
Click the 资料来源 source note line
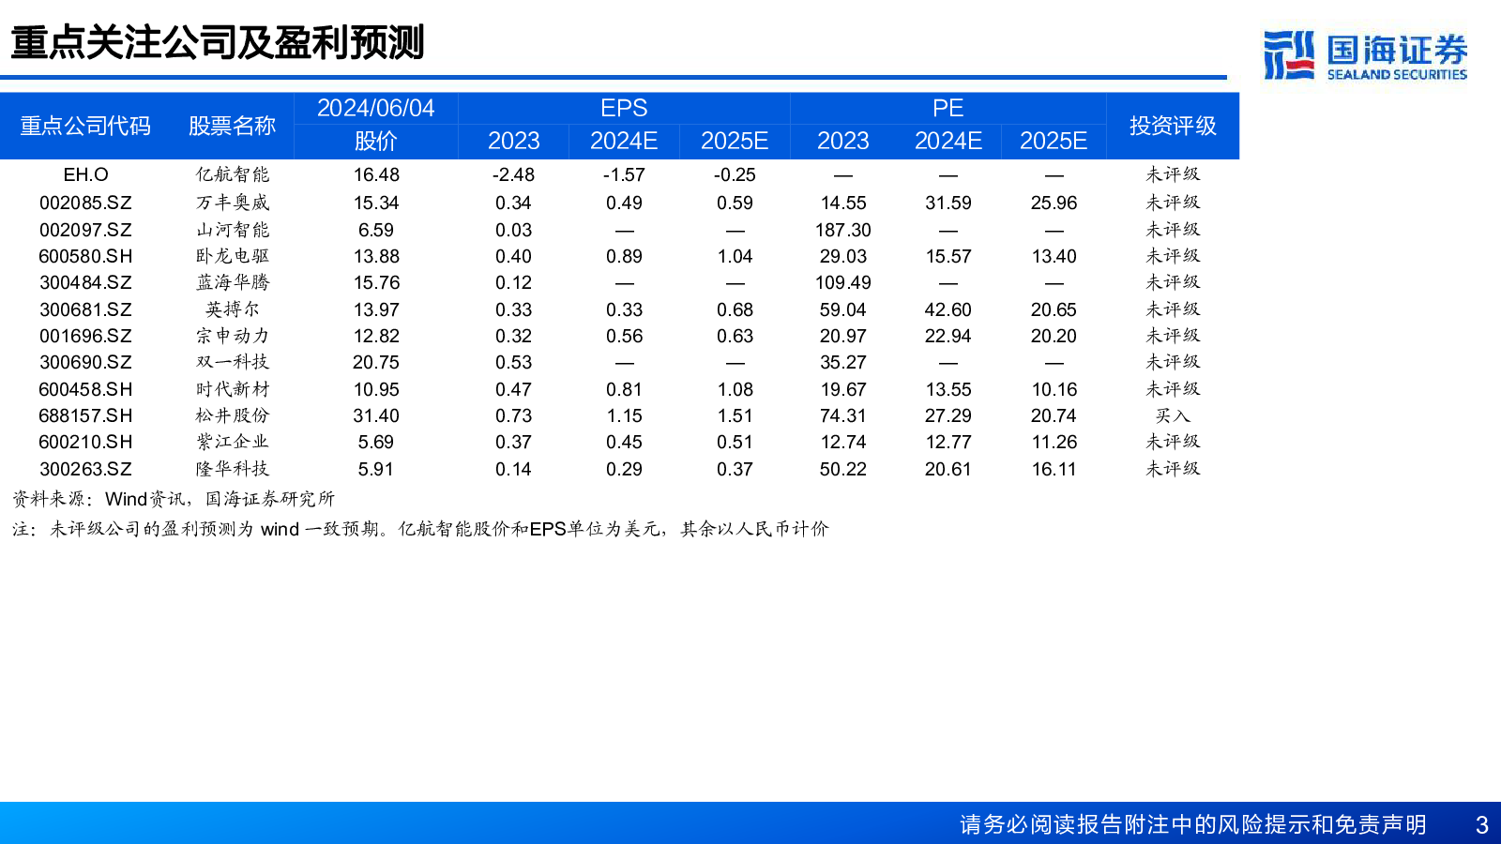pos(173,499)
